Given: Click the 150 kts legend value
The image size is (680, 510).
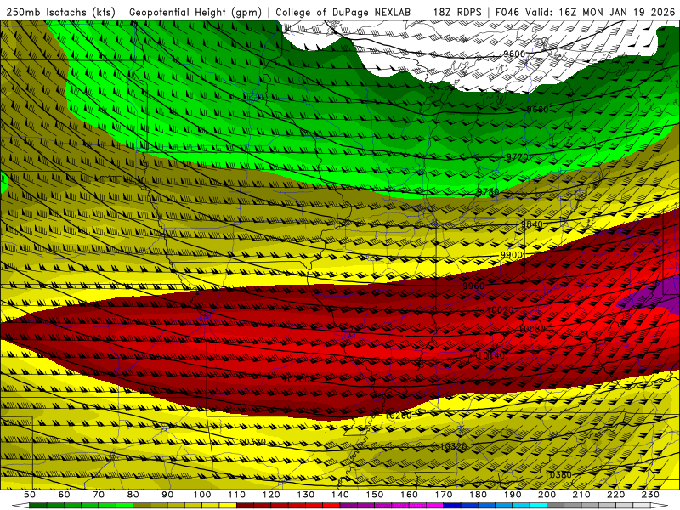Looking at the screenshot, I should pos(375,495).
